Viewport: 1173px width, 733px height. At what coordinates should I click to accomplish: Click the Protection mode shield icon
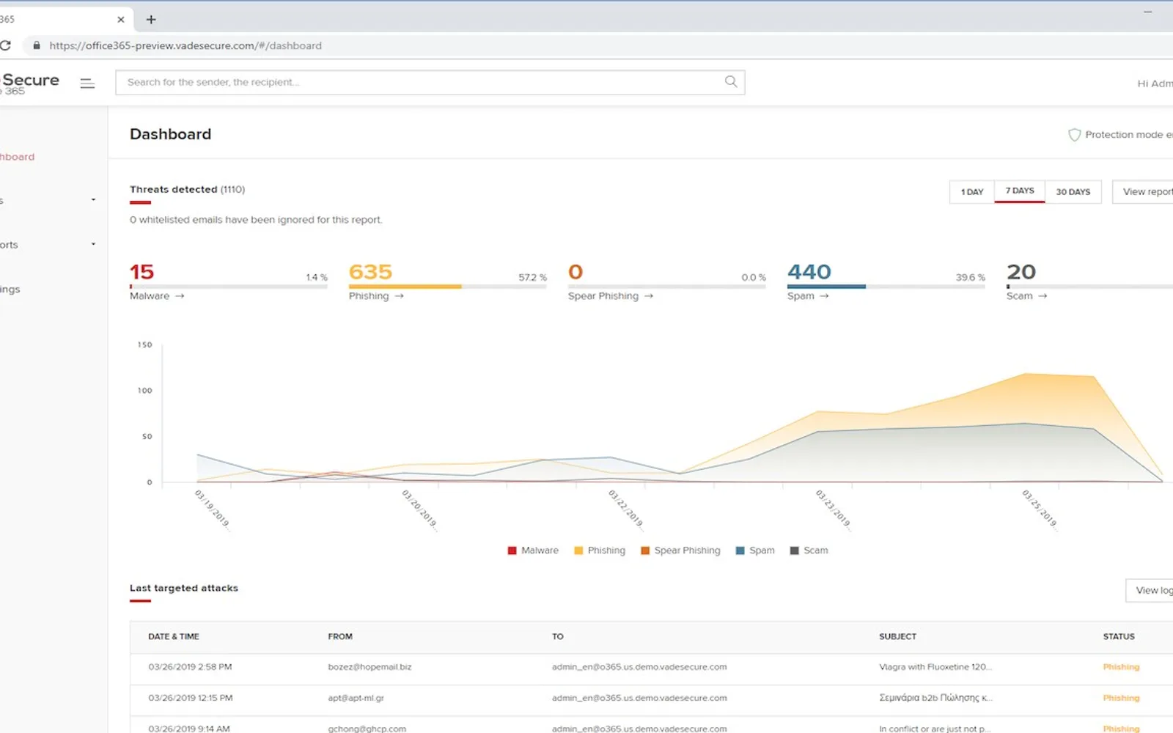click(x=1074, y=135)
